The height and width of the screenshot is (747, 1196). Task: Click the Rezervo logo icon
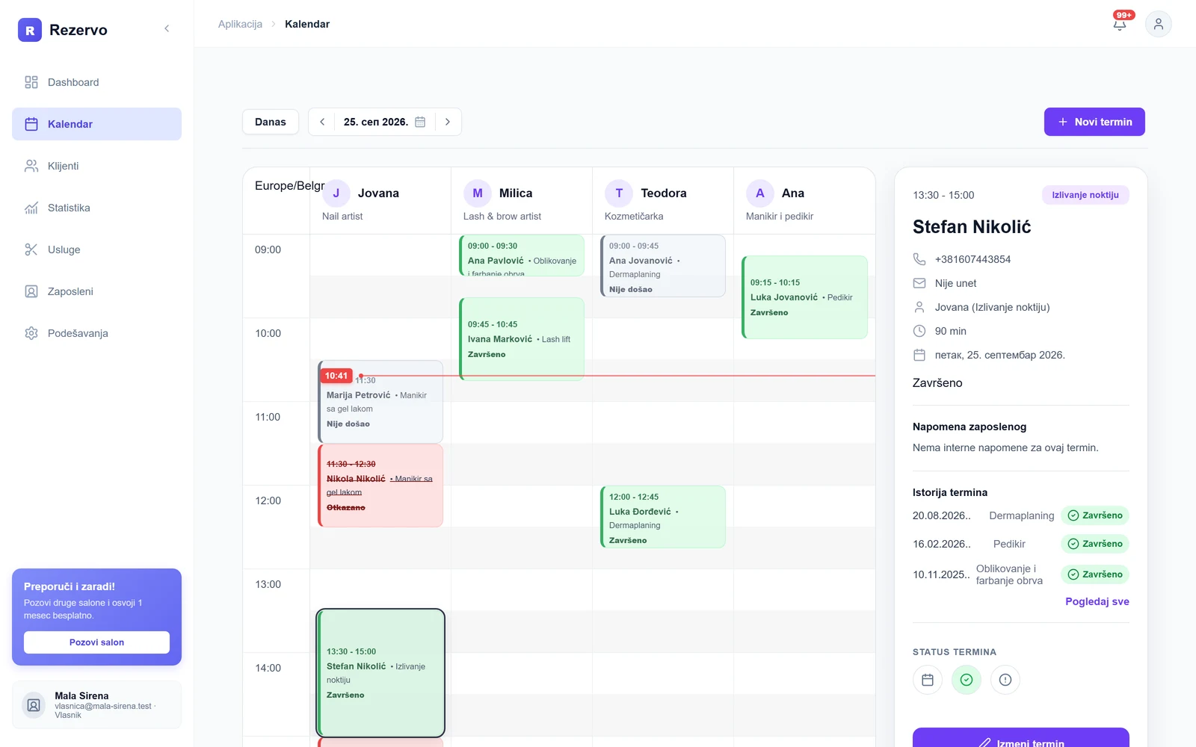pyautogui.click(x=30, y=30)
